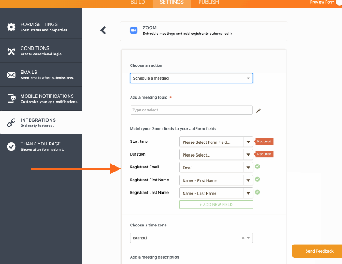Switch to the BUILD tab

(138, 3)
